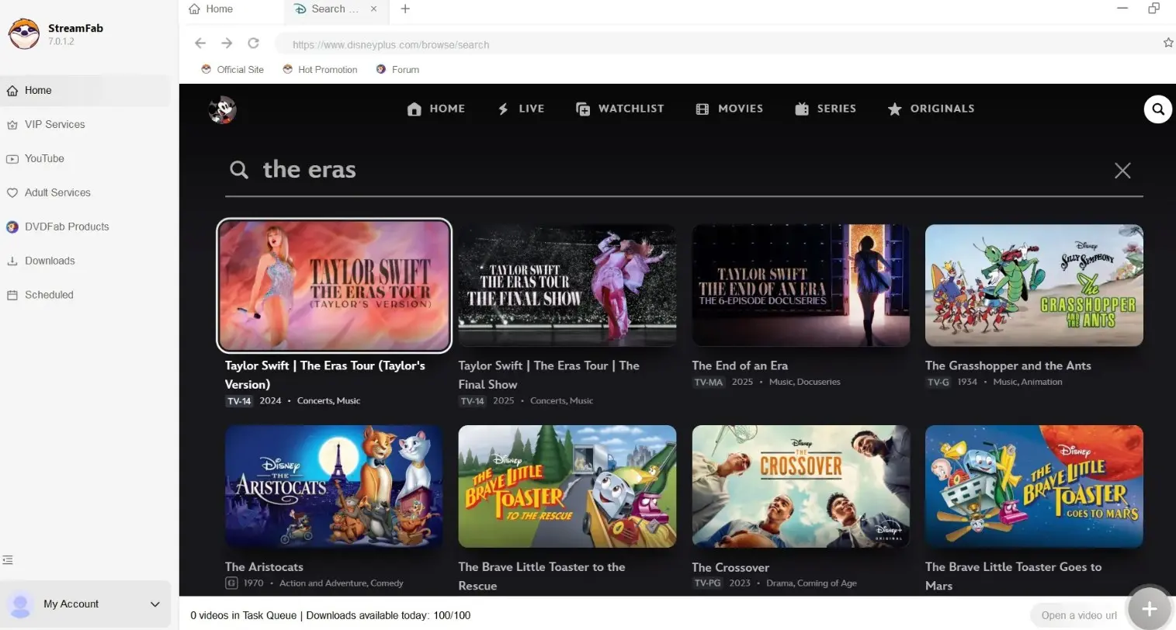Expand My Account dropdown chevron
Viewport: 1176px width, 630px height.
click(x=154, y=604)
